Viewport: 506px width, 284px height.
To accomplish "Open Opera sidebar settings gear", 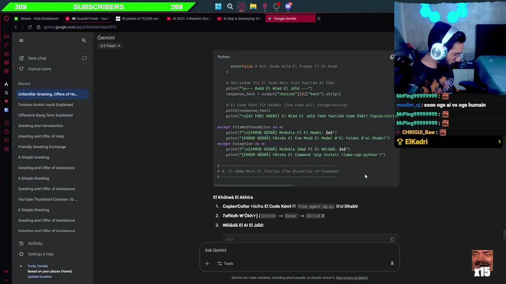I will point(6,149).
